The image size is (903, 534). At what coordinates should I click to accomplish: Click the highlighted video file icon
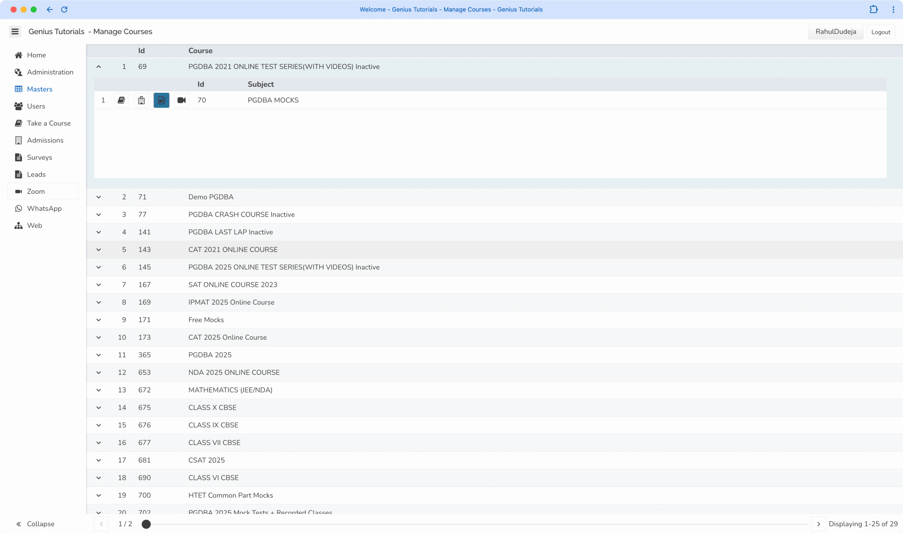tap(161, 100)
